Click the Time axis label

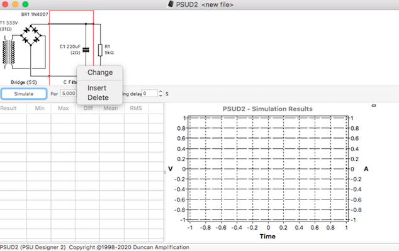click(x=267, y=237)
